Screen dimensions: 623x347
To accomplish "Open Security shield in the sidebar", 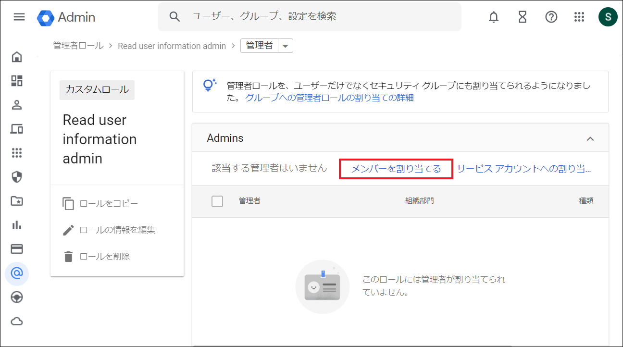I will [x=17, y=177].
